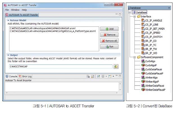Close the Database panel
Screen dimensions: 177x113
coord(169,8)
